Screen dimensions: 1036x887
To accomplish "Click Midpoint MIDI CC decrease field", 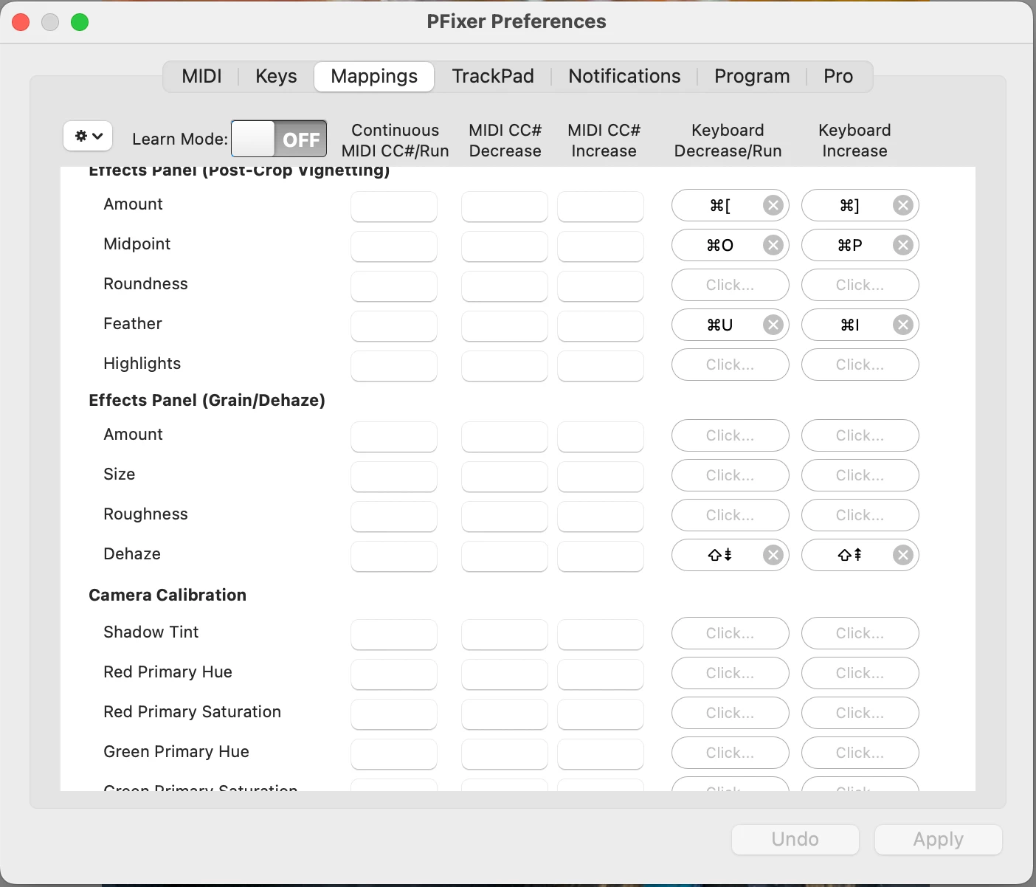I will (x=505, y=246).
